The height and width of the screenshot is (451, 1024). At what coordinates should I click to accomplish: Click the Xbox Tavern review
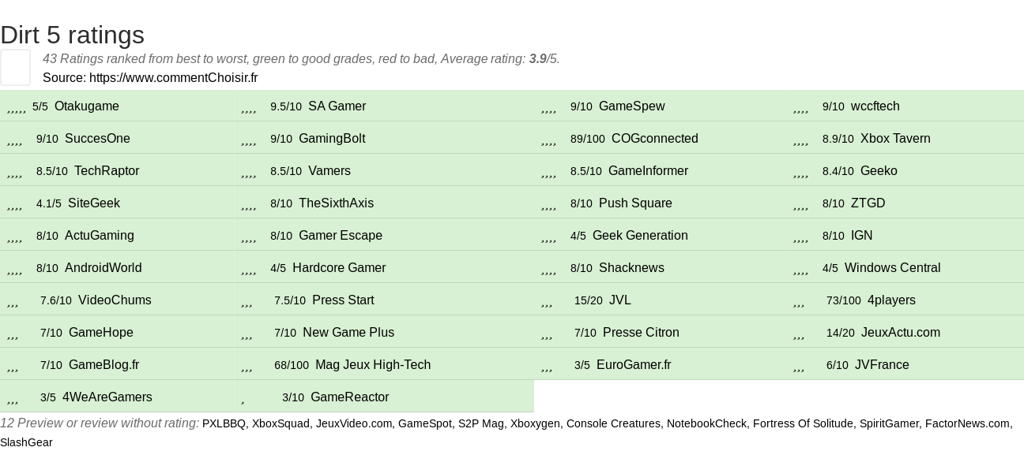click(x=895, y=139)
